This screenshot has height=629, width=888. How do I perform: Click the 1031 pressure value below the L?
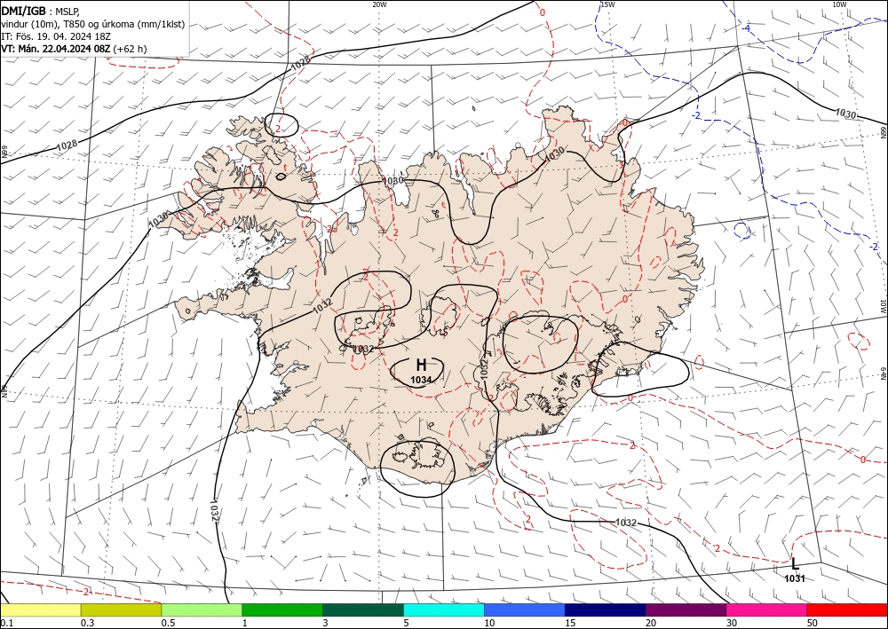795,578
